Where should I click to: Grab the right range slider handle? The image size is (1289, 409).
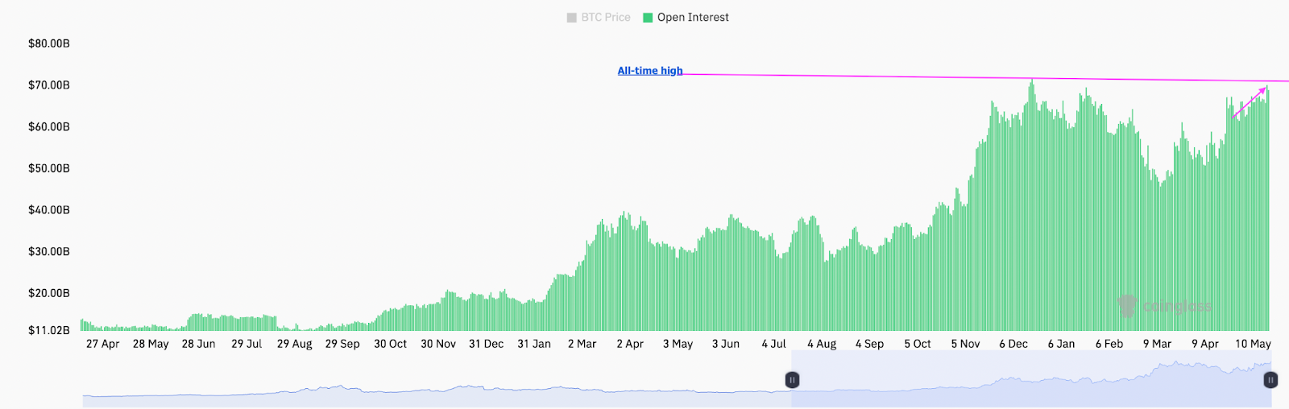1270,380
